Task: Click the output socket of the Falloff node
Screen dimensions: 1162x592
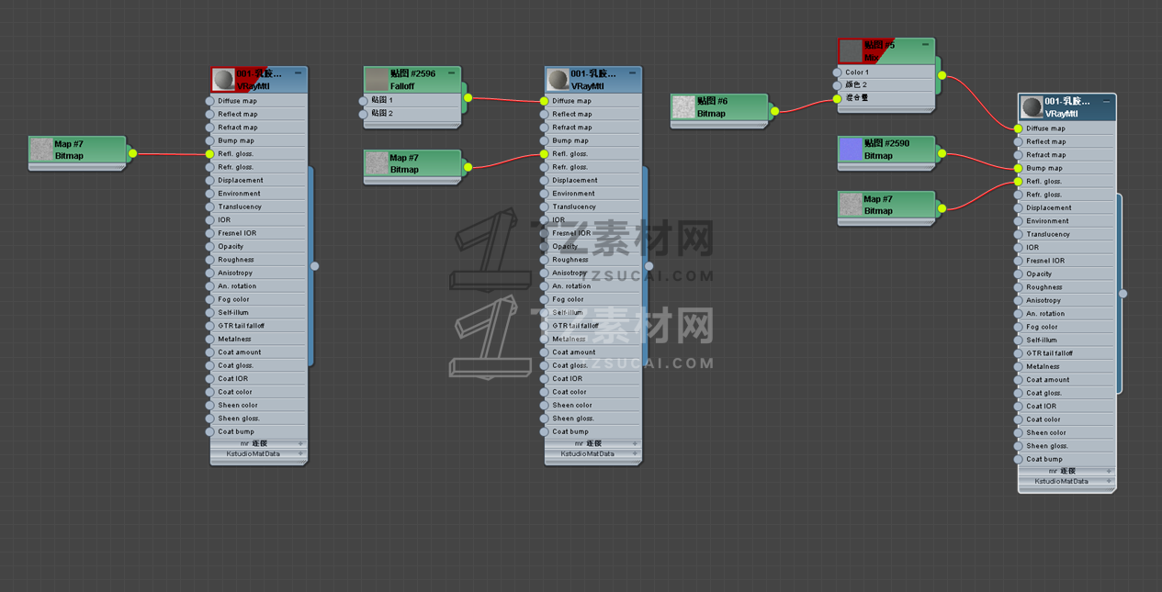Action: tap(468, 98)
